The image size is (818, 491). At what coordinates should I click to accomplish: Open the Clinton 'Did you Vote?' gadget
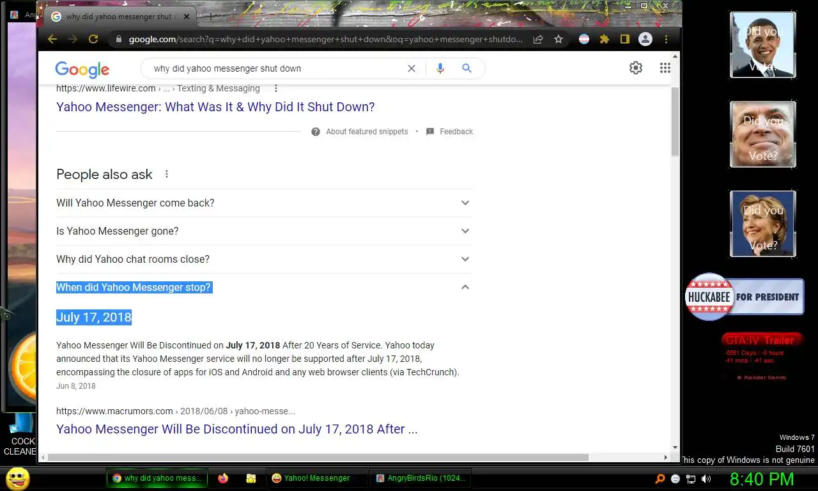763,224
